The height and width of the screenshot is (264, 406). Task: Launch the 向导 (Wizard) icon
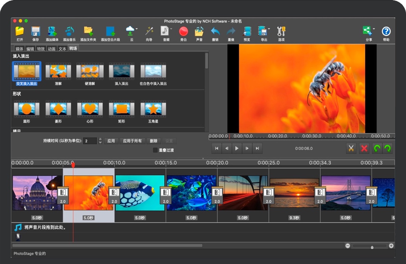click(x=148, y=31)
